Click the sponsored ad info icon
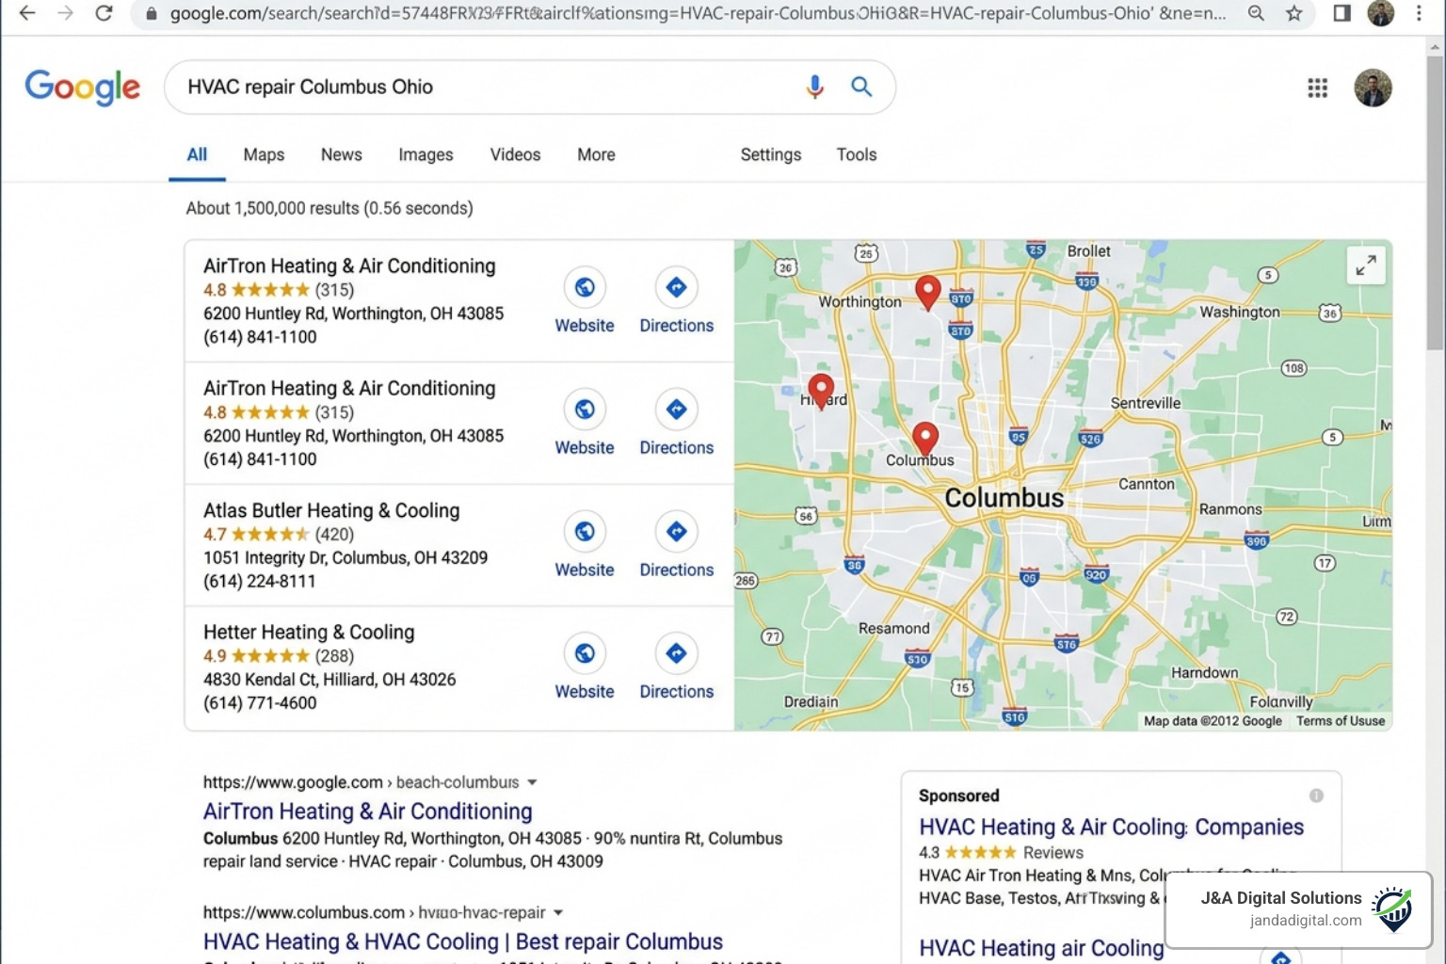Screen dimensions: 1446x964 click(x=1316, y=795)
